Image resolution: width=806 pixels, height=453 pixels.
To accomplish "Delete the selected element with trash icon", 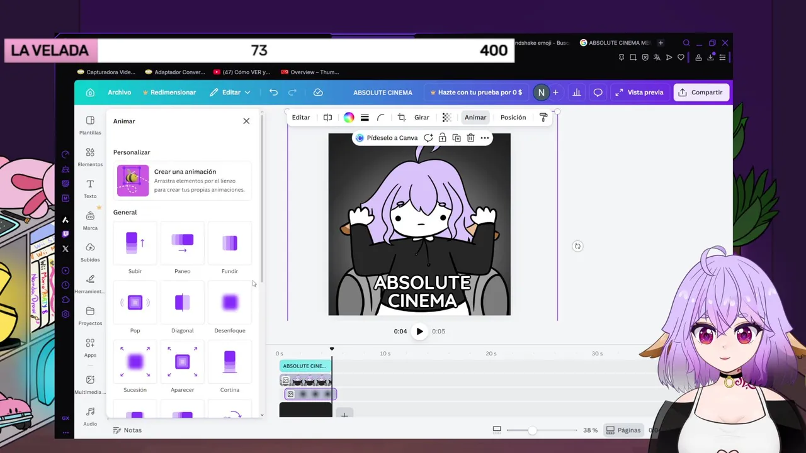I will (470, 138).
